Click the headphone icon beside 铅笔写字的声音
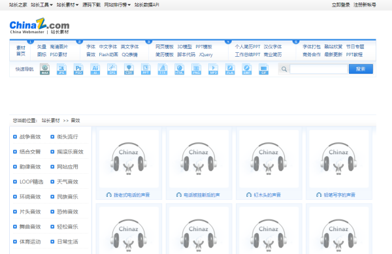 pos(319,195)
